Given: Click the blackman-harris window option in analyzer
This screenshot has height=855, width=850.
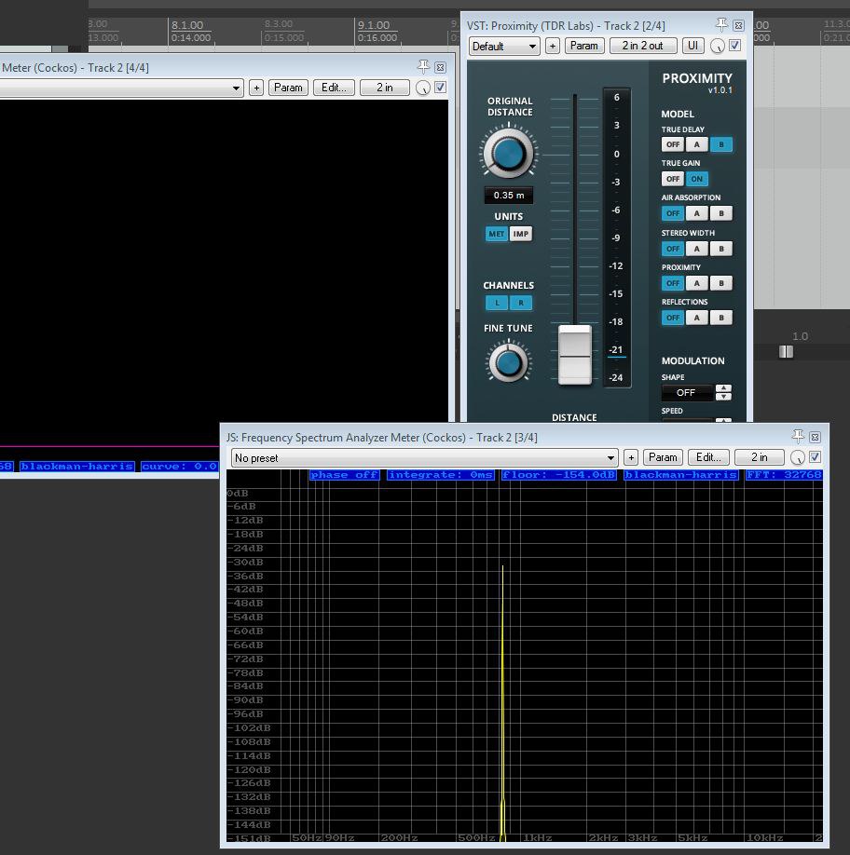Looking at the screenshot, I should (681, 475).
